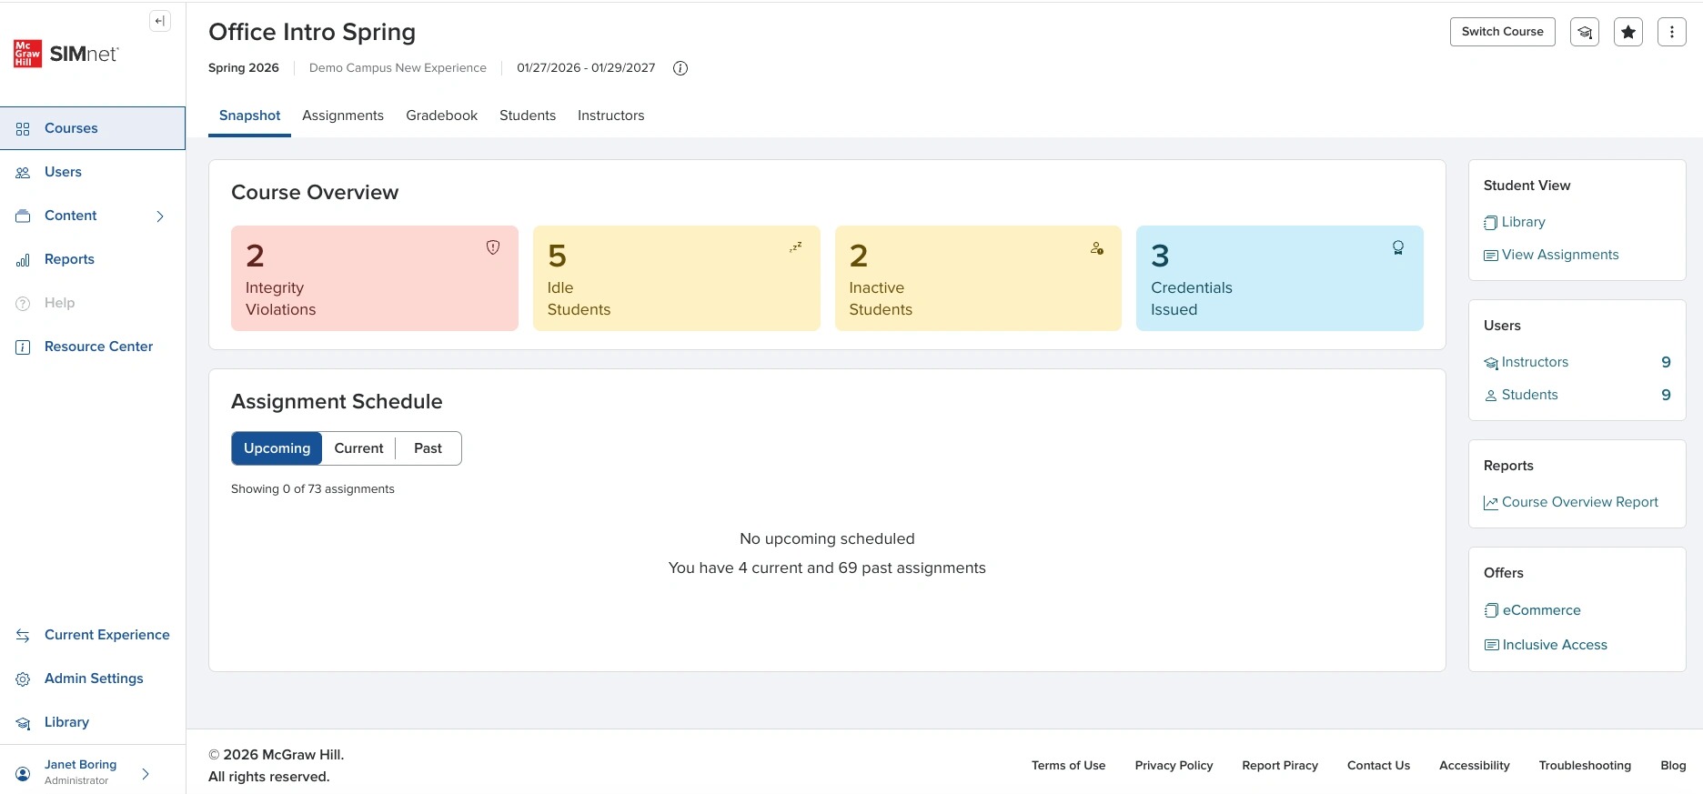Collapse the sidebar with the arrow icon

(x=160, y=21)
